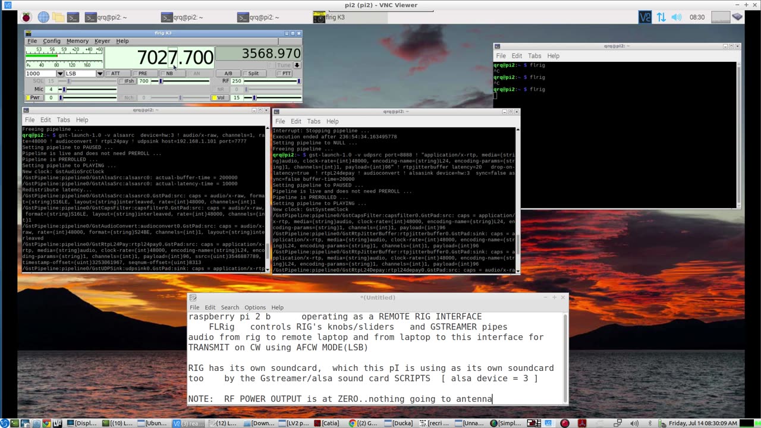Click the Pi panel clock 08:30
The image size is (761, 428).
tap(697, 17)
